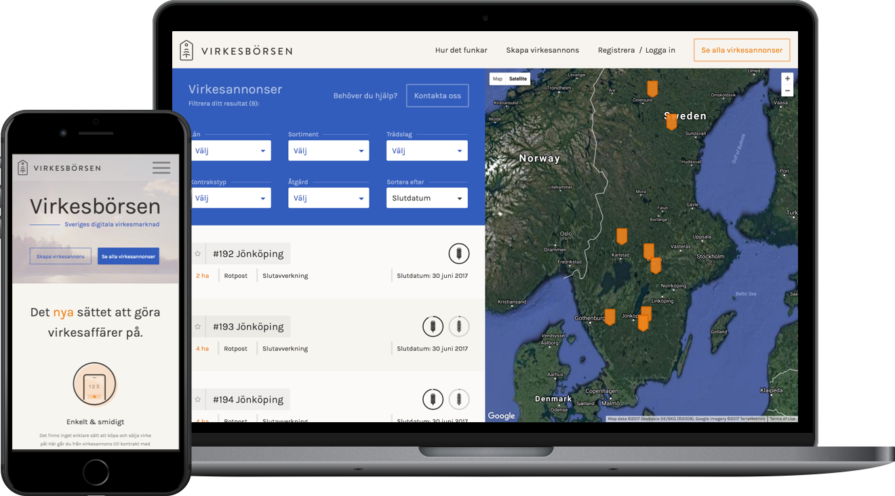Click the Logga in link
Screen dimensions: 895x496
tap(660, 50)
